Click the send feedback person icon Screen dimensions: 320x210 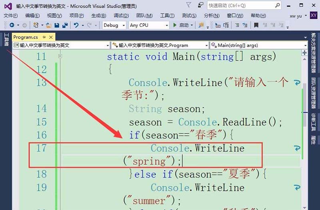(201, 5)
